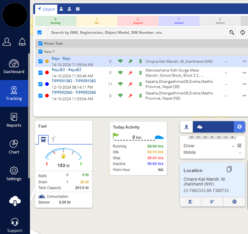Refresh the object list
Screen dimensions: 248x234
pyautogui.click(x=242, y=33)
